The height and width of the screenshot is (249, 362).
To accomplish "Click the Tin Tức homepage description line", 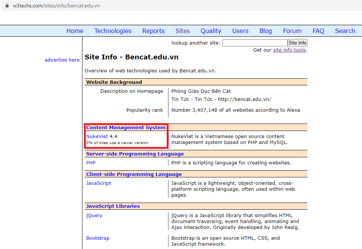I will (x=221, y=99).
